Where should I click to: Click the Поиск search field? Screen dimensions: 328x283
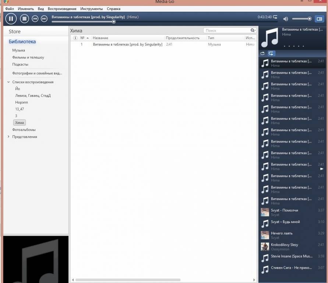pyautogui.click(x=226, y=30)
